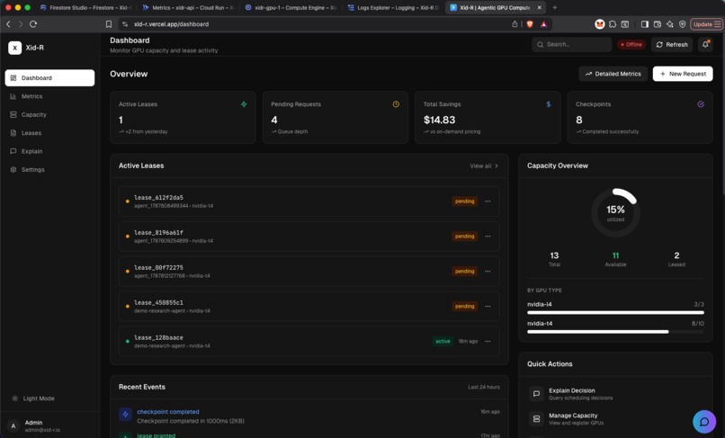The height and width of the screenshot is (438, 725).
Task: Click the Refresh button
Action: pos(672,44)
